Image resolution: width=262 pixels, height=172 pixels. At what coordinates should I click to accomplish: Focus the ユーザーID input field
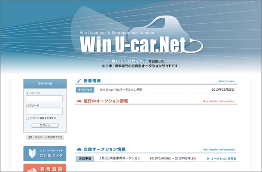click(44, 99)
